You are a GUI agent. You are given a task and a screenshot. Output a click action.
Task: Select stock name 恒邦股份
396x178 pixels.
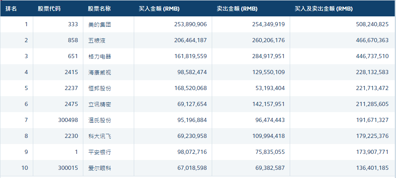[100, 88]
